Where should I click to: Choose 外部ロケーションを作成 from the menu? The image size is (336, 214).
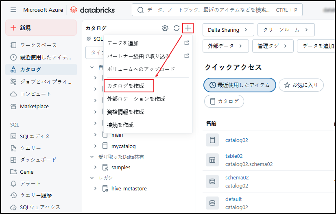148,99
